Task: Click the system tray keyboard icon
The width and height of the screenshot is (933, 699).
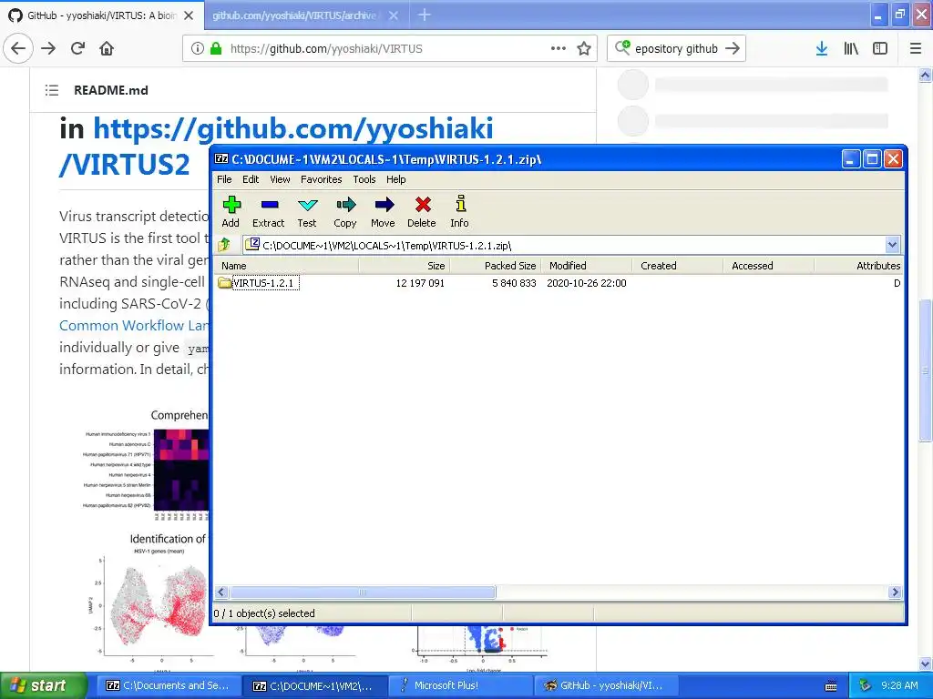Action: tap(831, 686)
